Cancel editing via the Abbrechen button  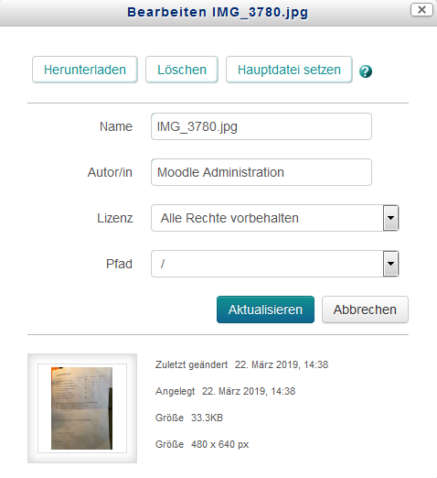(365, 310)
